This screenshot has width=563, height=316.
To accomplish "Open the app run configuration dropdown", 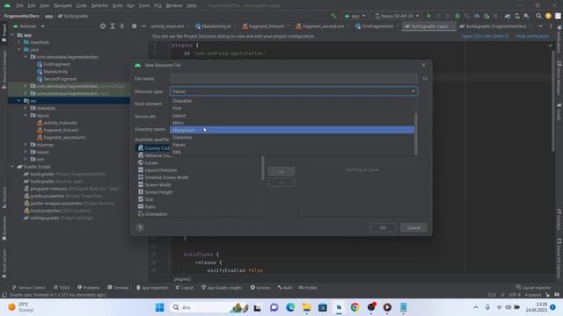I will tap(355, 16).
